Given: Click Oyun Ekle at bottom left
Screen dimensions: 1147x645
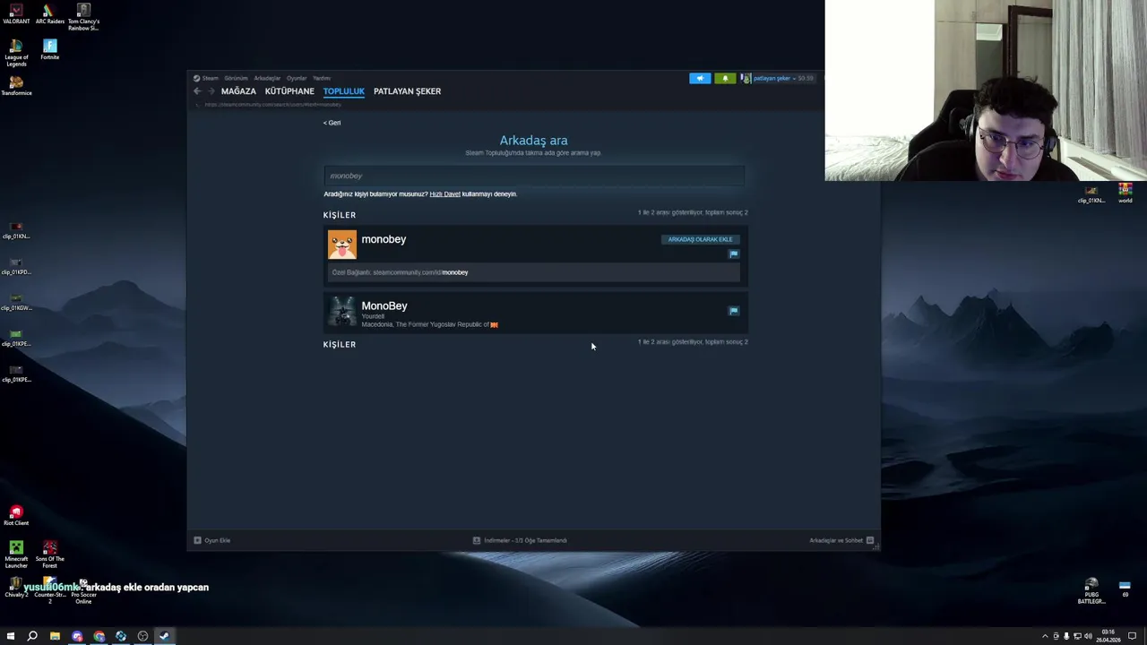Looking at the screenshot, I should click(212, 540).
